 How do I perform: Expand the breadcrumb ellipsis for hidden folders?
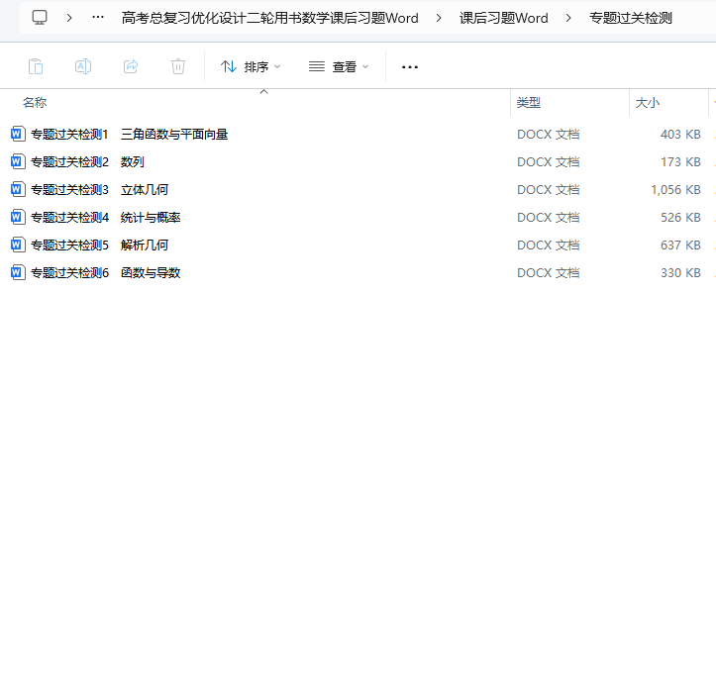coord(98,18)
